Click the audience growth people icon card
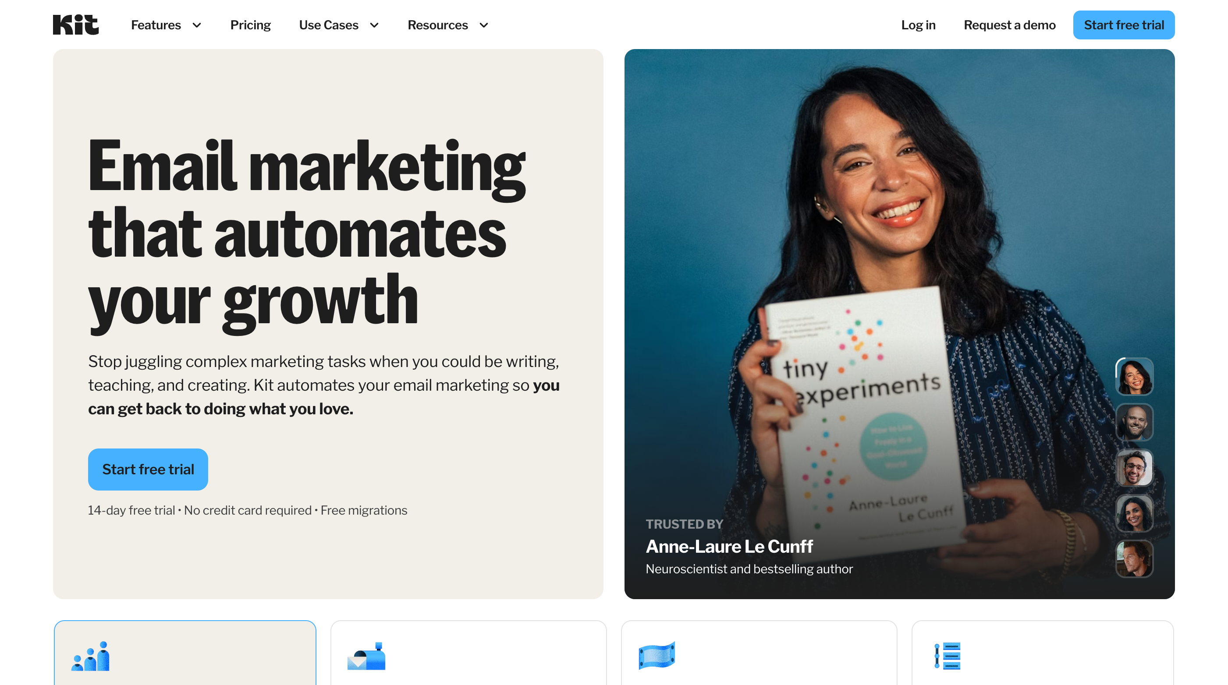Viewport: 1228px width, 685px height. pyautogui.click(x=185, y=653)
